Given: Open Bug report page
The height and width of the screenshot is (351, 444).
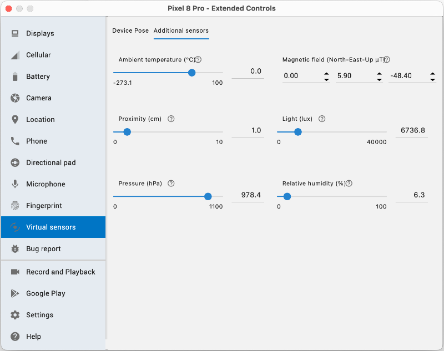Looking at the screenshot, I should pos(53,248).
